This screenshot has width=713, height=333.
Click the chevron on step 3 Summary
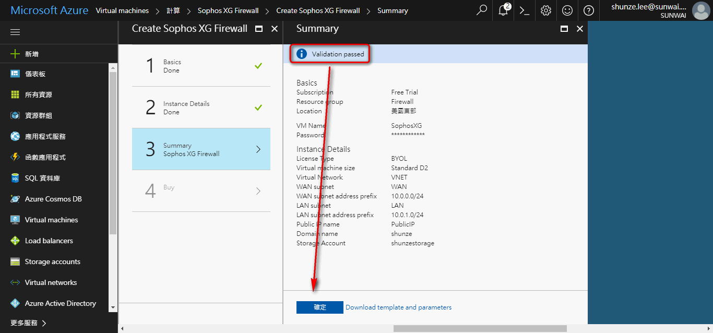[x=258, y=149]
